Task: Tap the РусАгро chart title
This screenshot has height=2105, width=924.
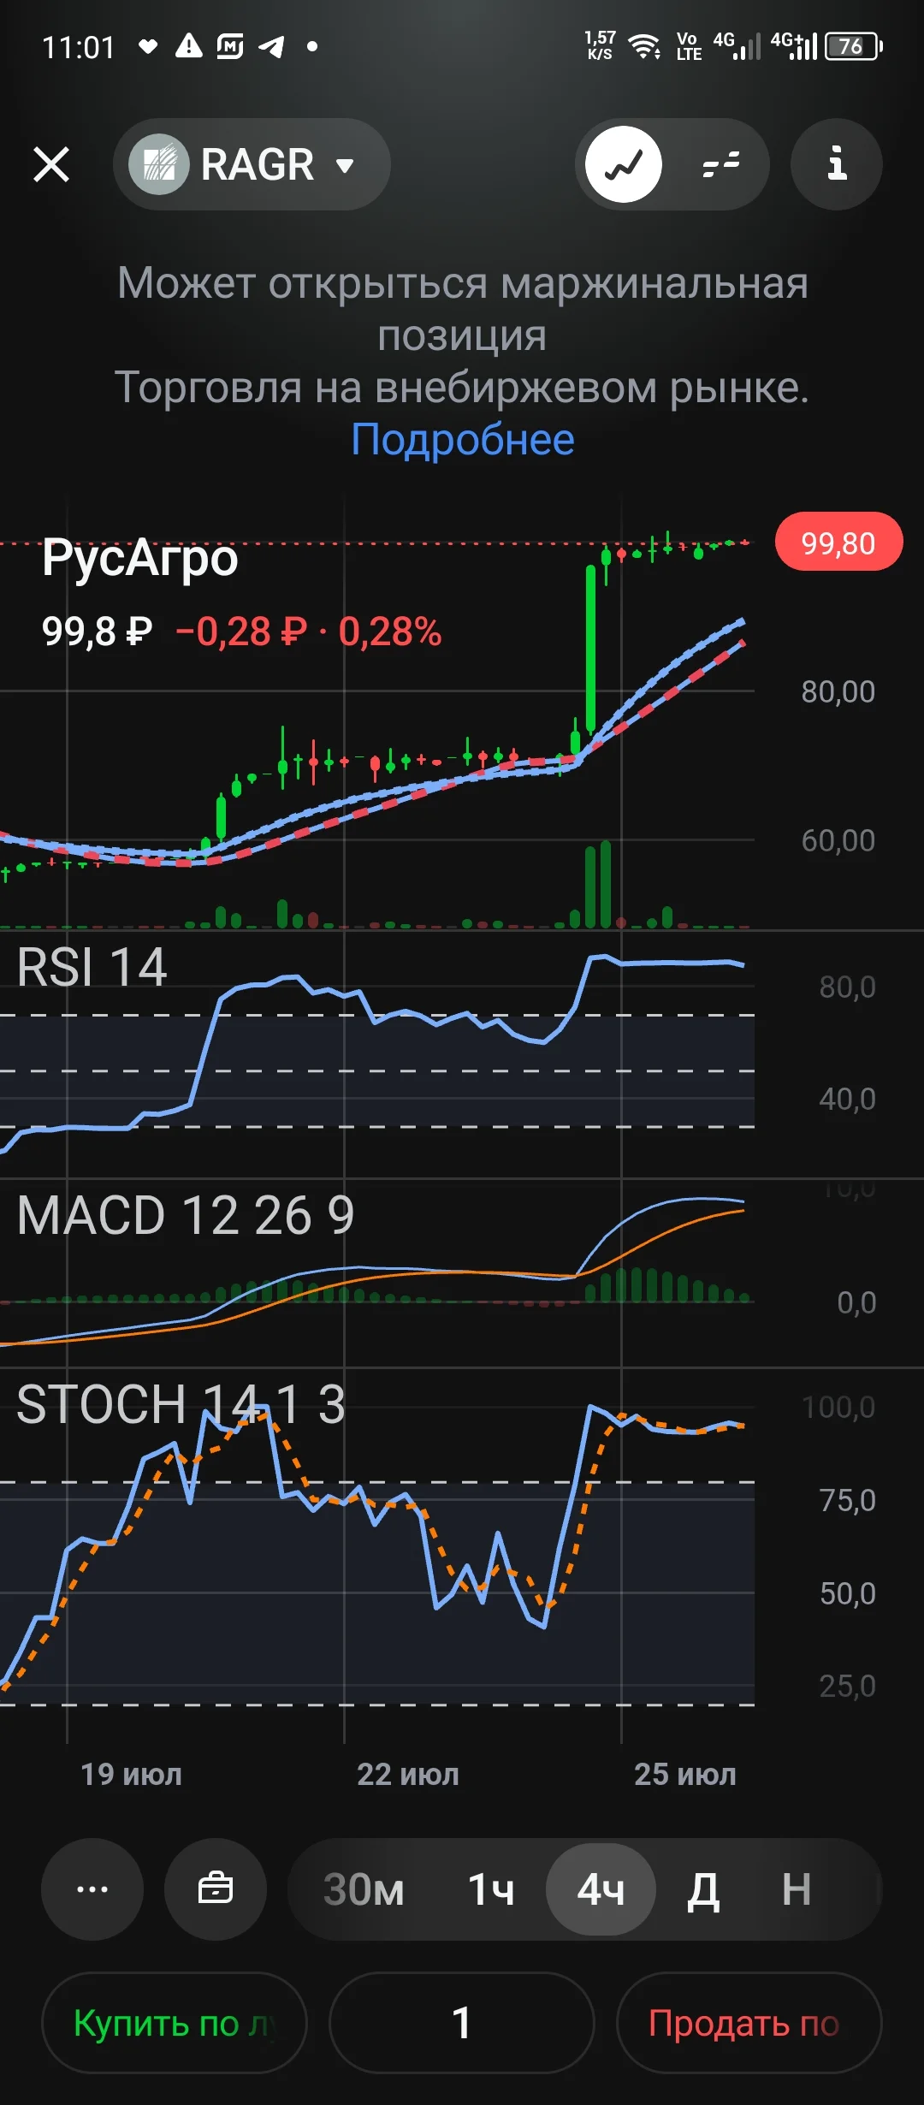Action: coord(140,558)
